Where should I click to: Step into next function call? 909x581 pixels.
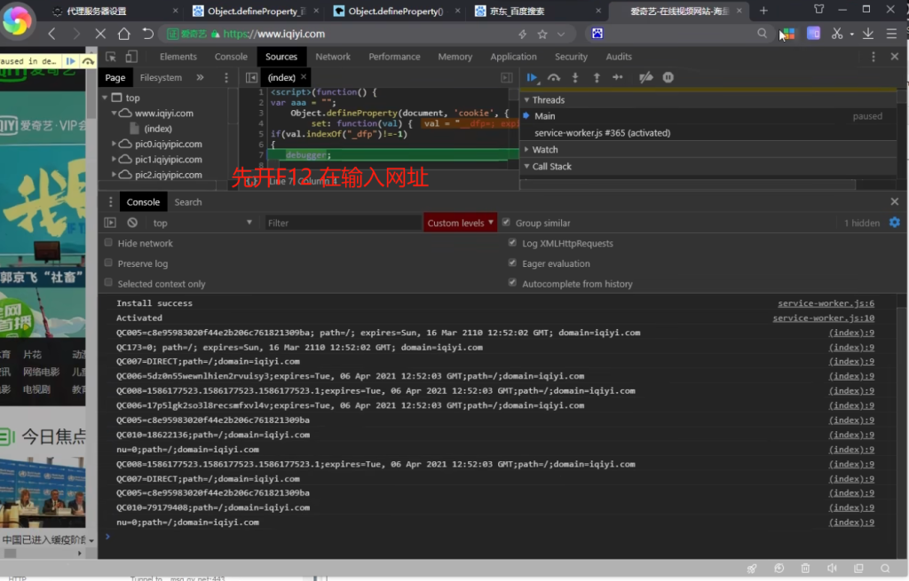pyautogui.click(x=575, y=78)
